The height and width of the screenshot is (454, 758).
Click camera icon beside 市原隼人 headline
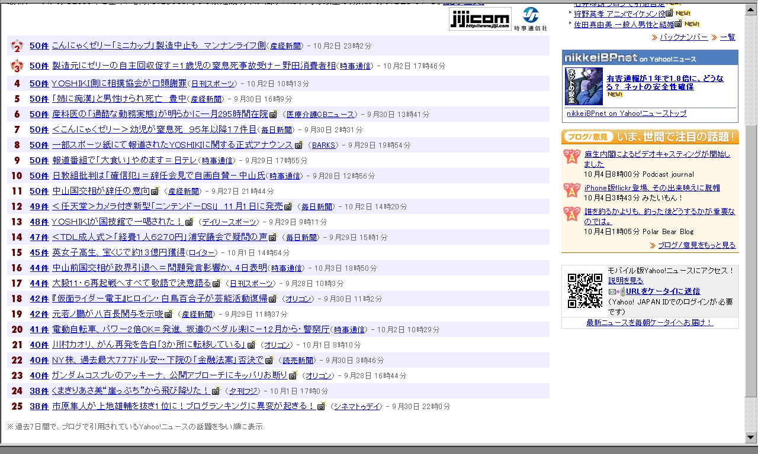[x=321, y=406]
